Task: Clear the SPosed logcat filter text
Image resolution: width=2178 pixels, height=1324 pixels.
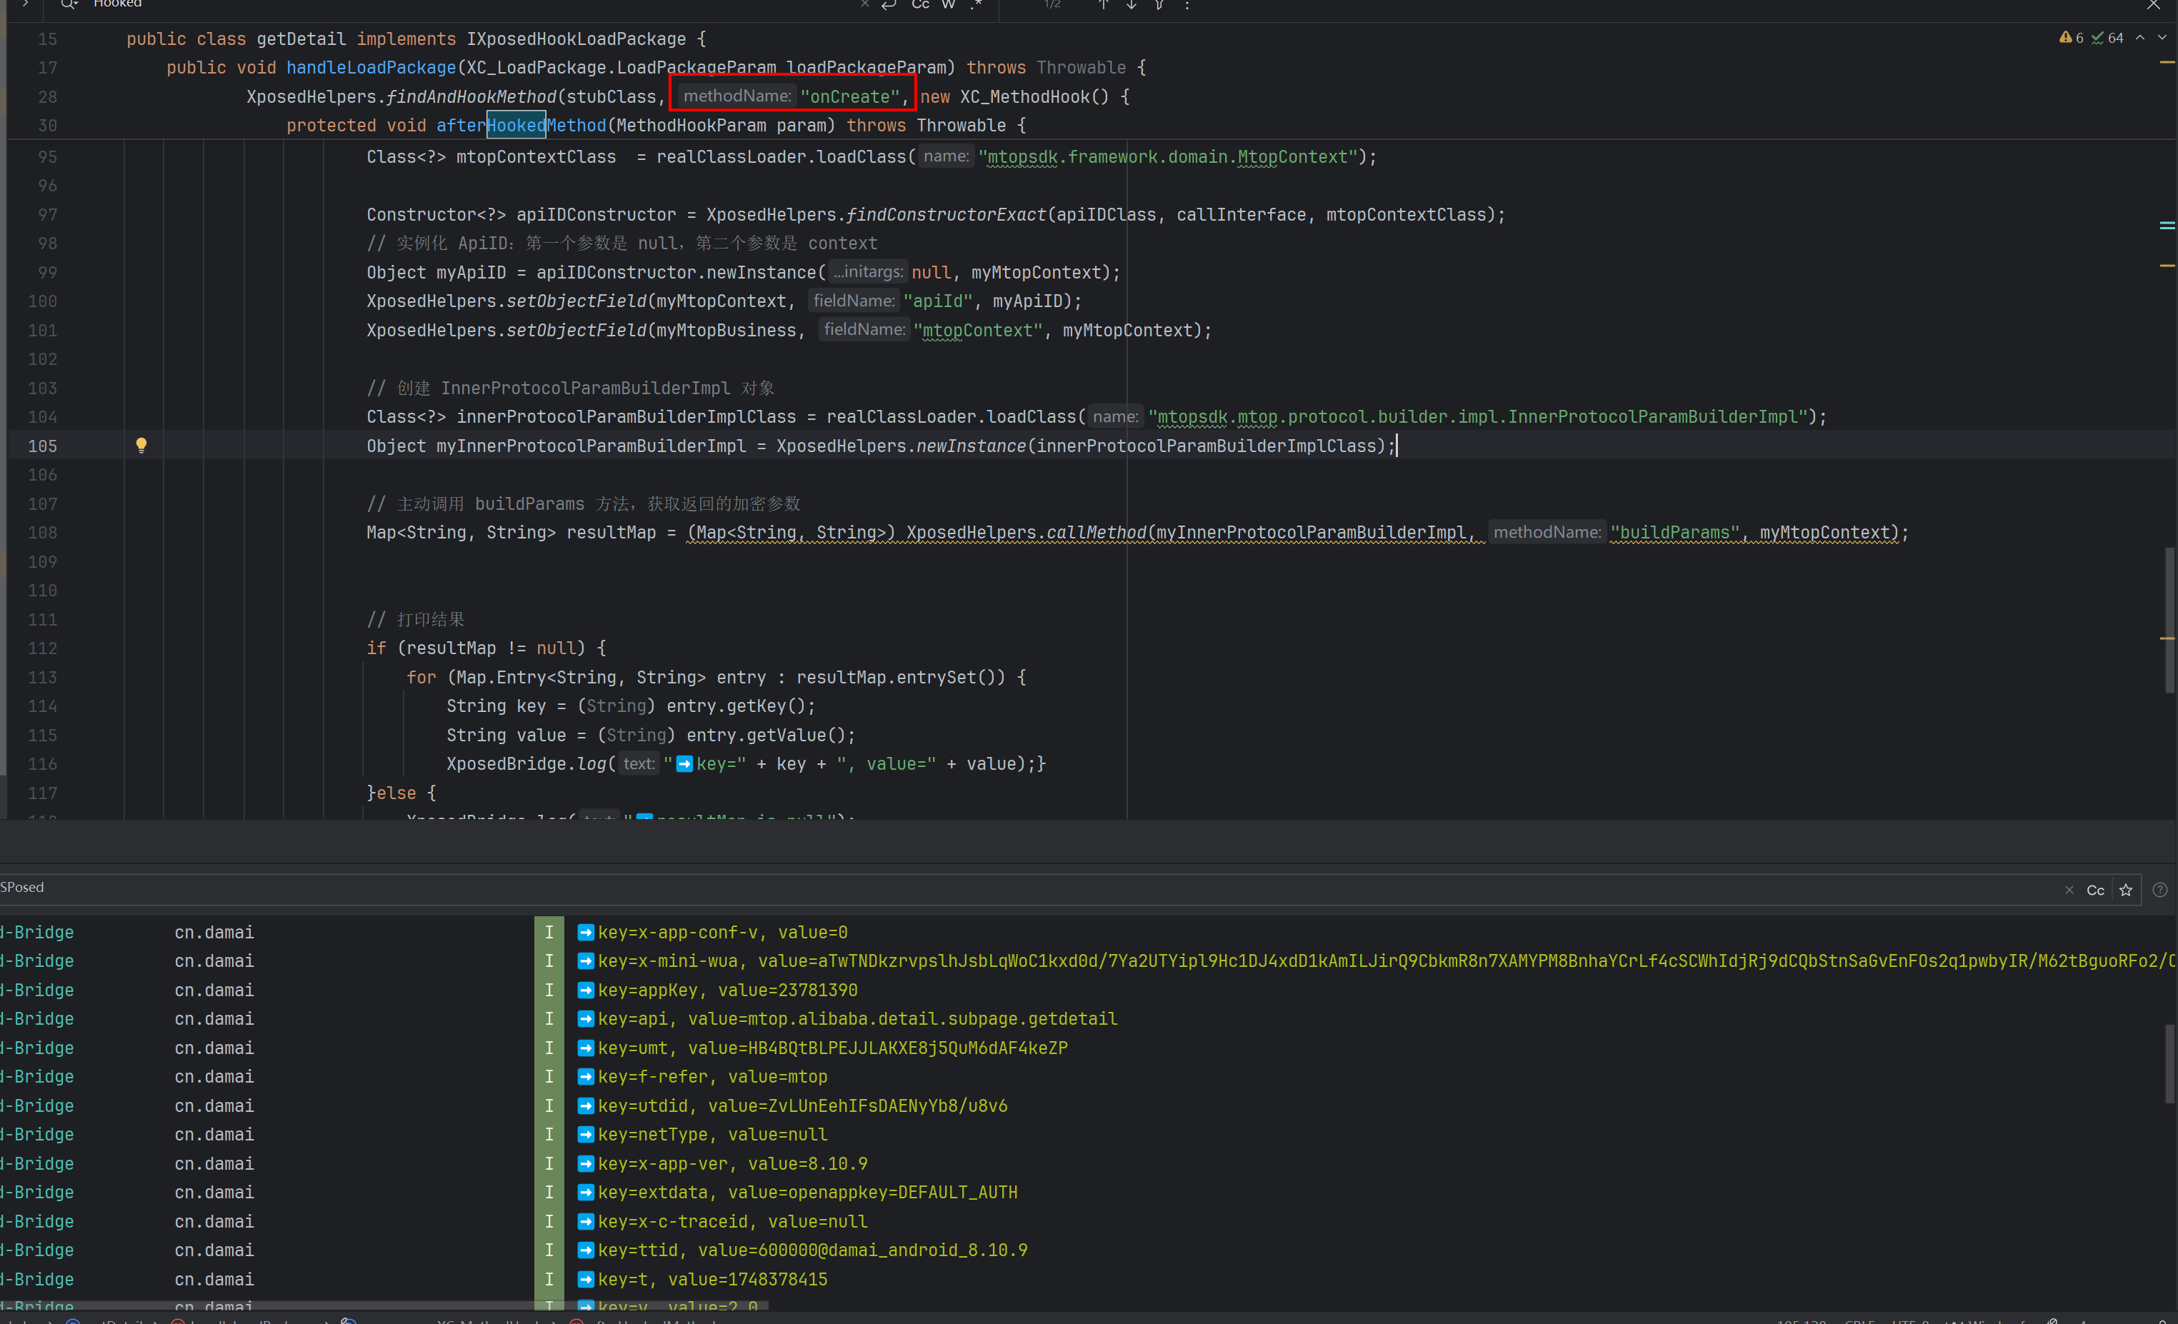Action: 2069,890
